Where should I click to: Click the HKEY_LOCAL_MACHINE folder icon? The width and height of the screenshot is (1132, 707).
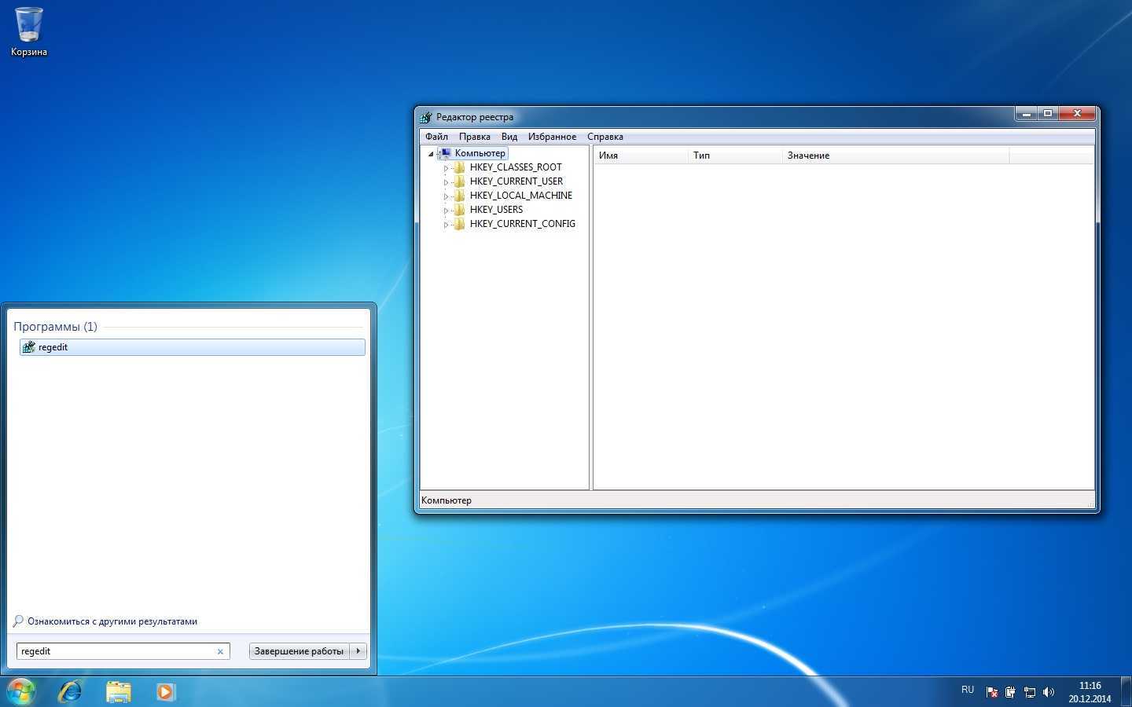460,196
